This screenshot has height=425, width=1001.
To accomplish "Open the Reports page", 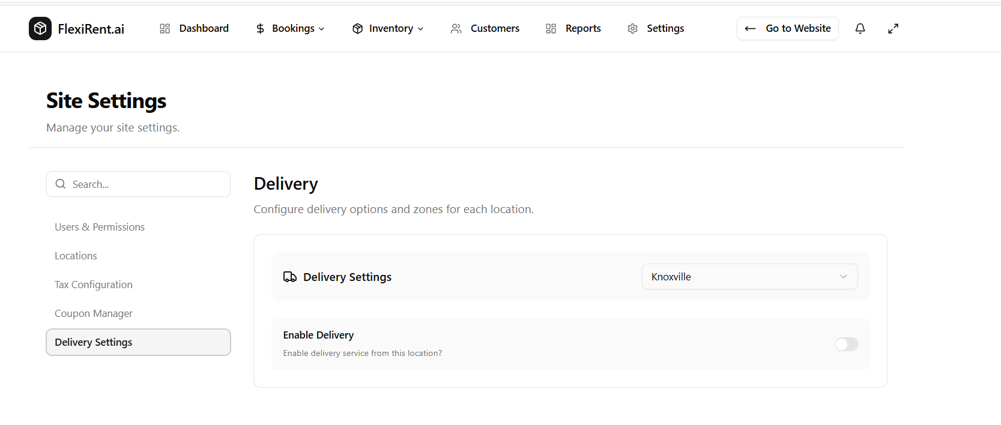I will pos(573,28).
